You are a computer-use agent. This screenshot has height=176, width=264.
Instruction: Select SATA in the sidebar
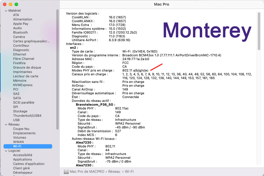[17, 98]
